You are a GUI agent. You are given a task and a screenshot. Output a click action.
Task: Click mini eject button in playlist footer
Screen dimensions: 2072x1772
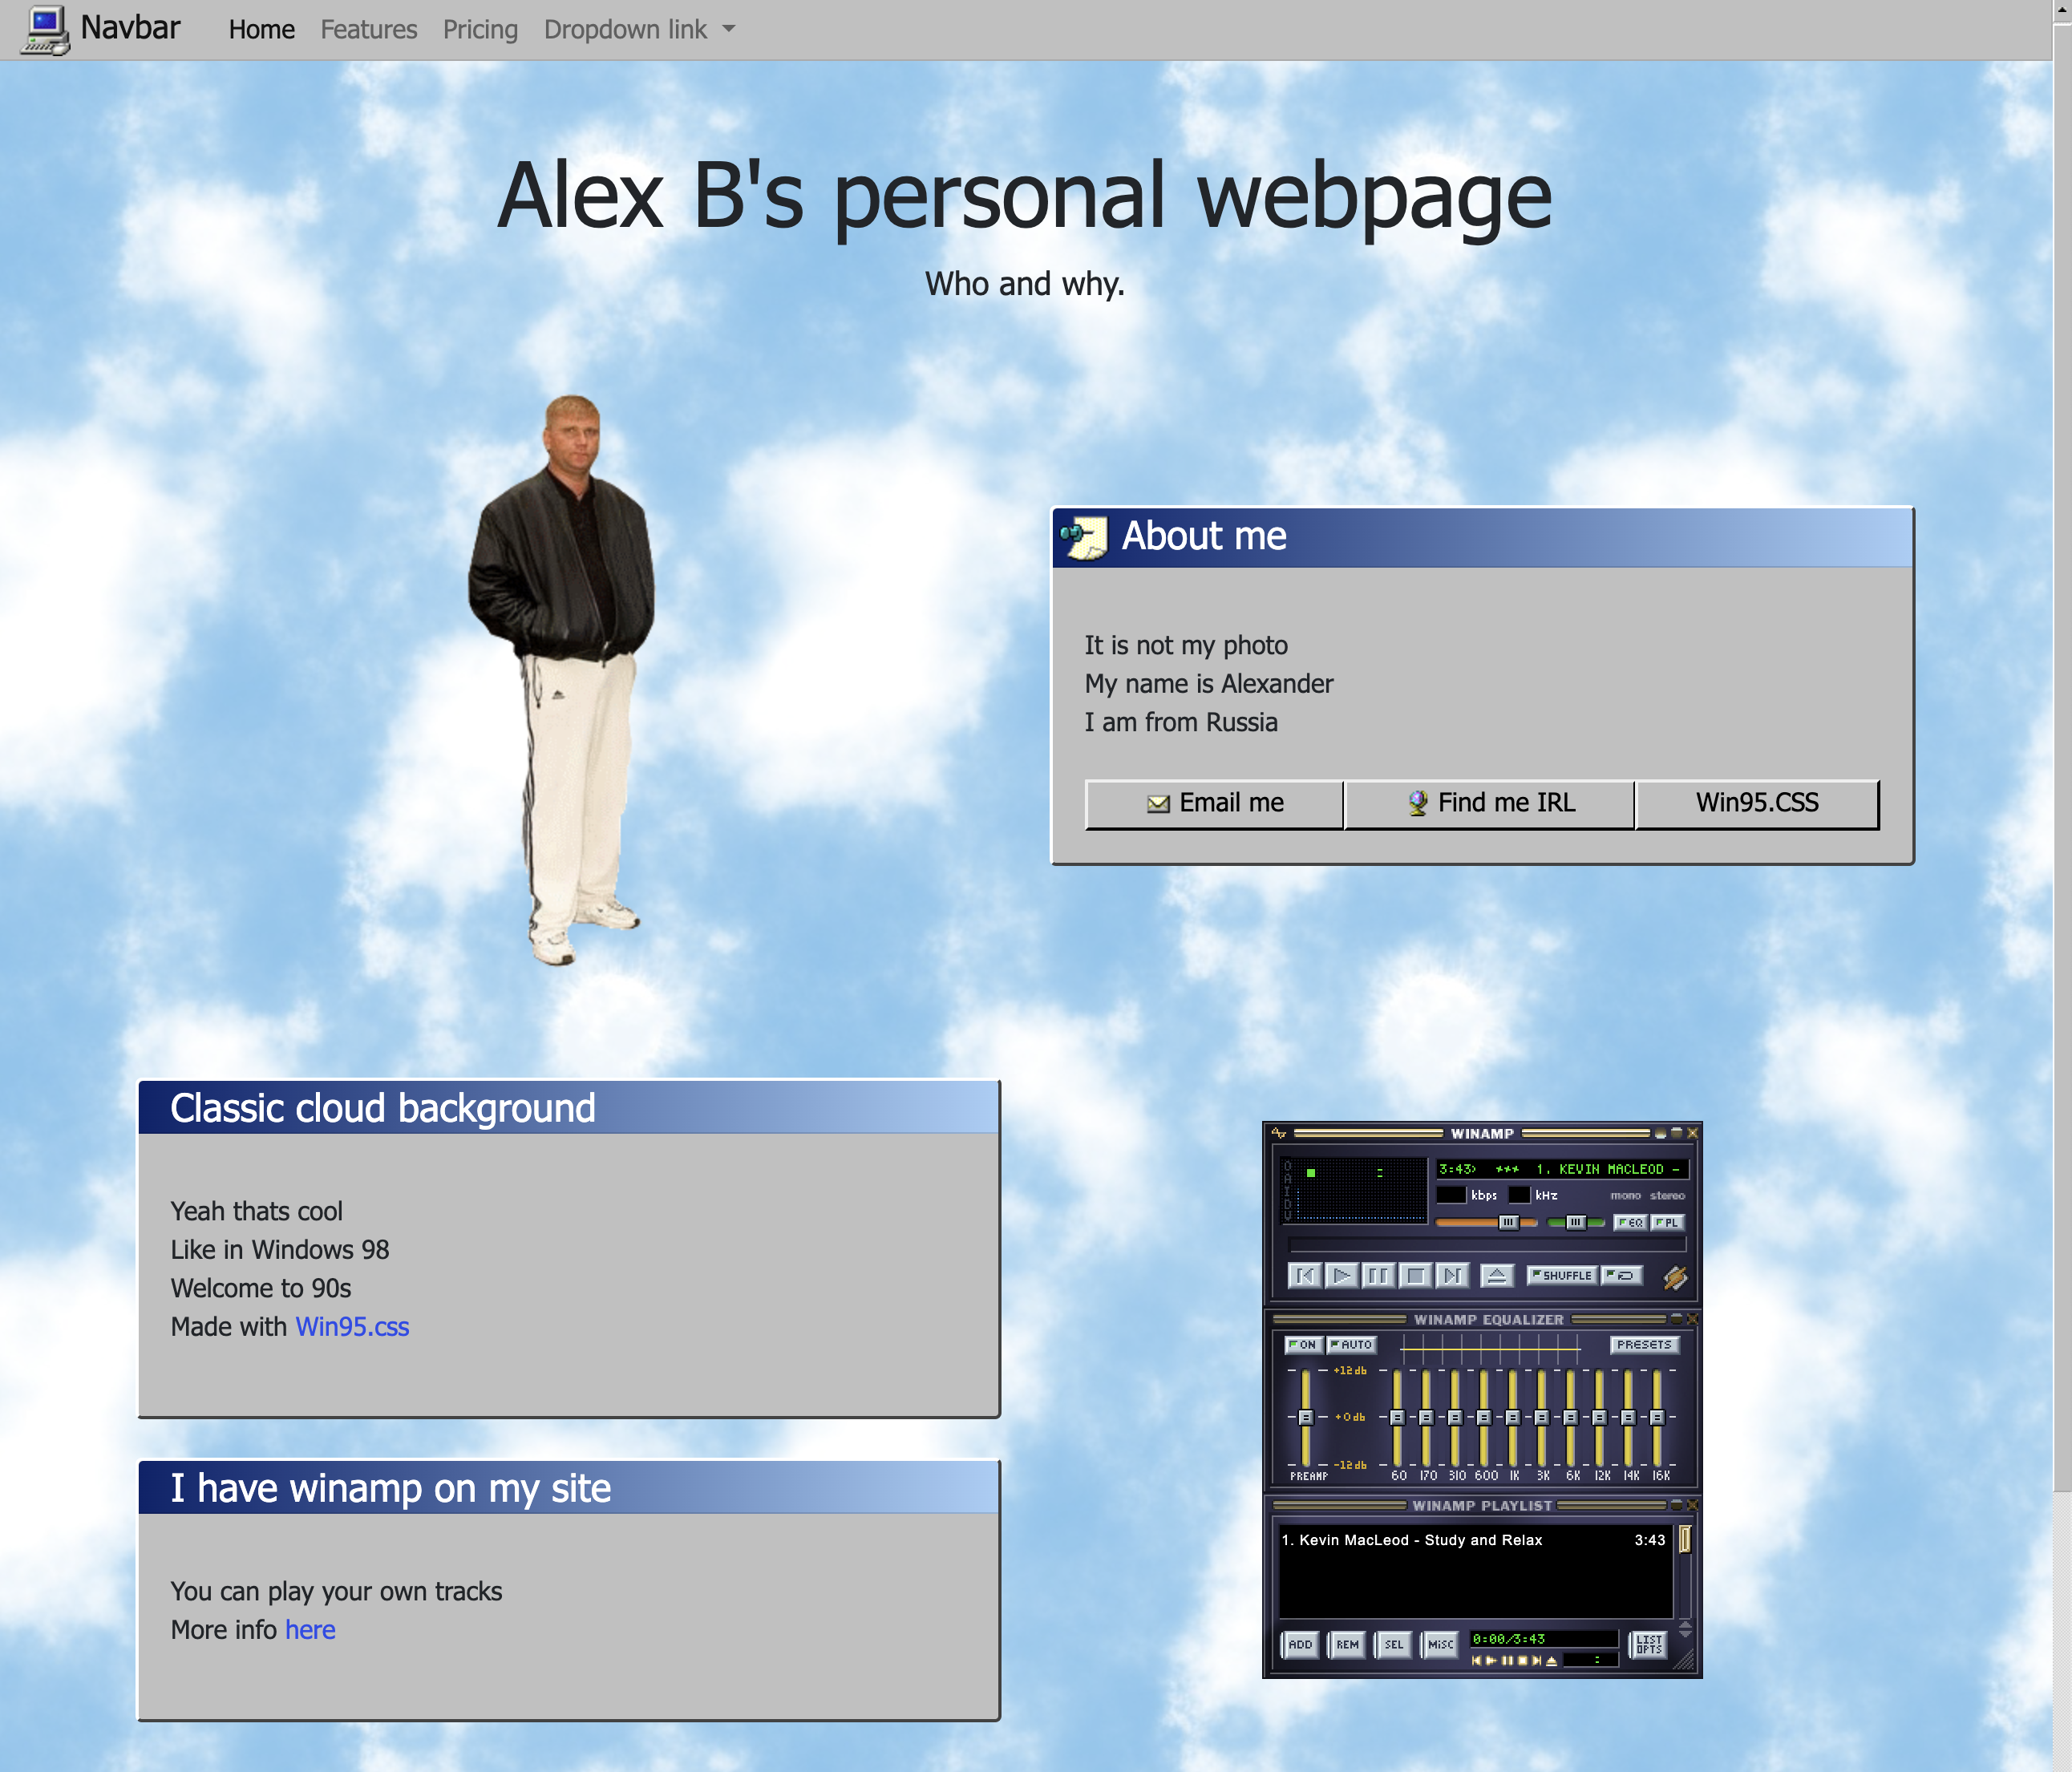coord(1552,1661)
